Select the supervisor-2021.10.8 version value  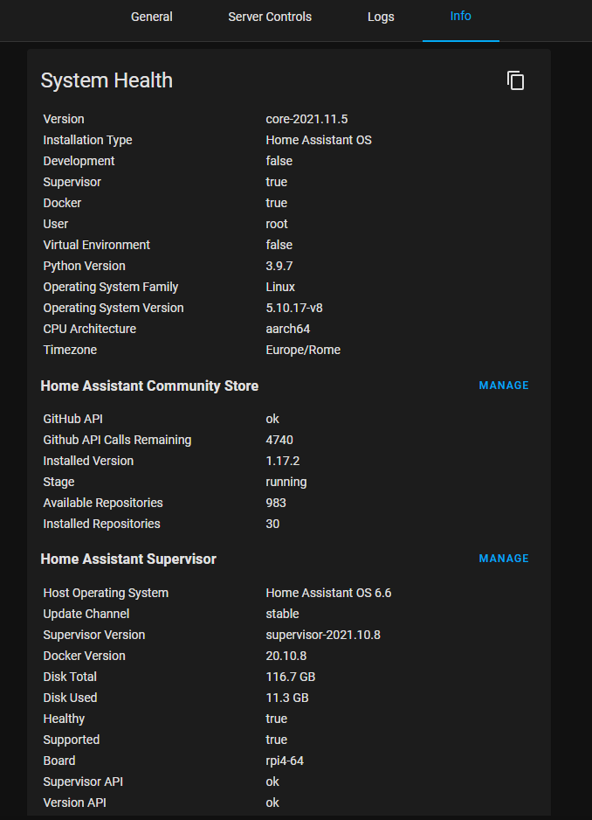tap(323, 635)
